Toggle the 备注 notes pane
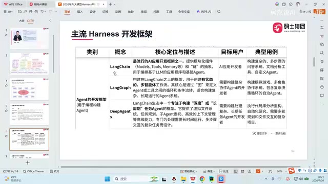Screen dimensions: 328x184 click(x=209, y=171)
